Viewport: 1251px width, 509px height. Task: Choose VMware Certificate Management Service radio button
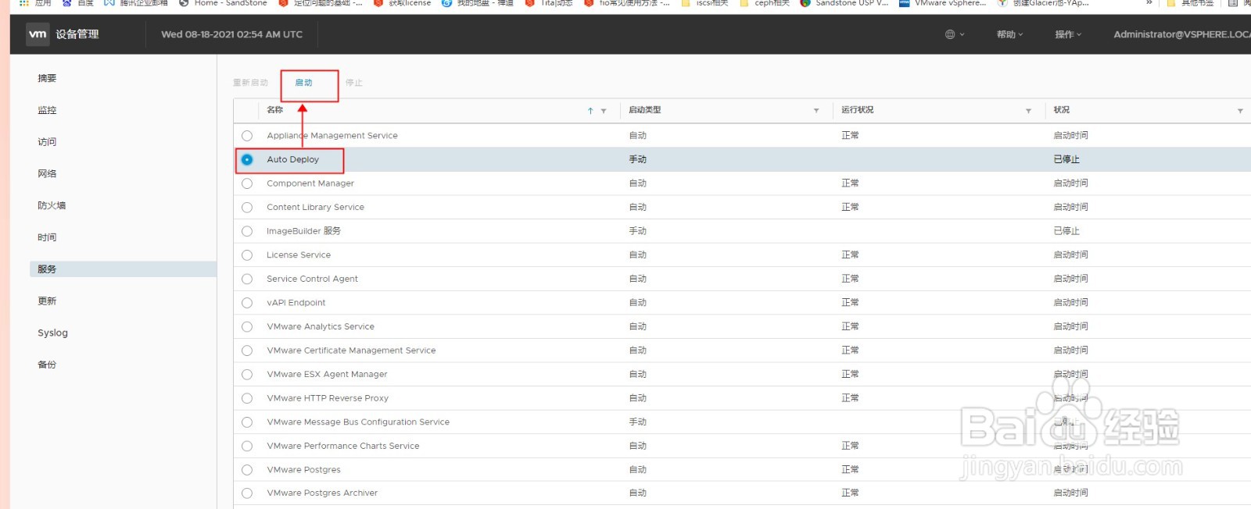[x=247, y=351]
